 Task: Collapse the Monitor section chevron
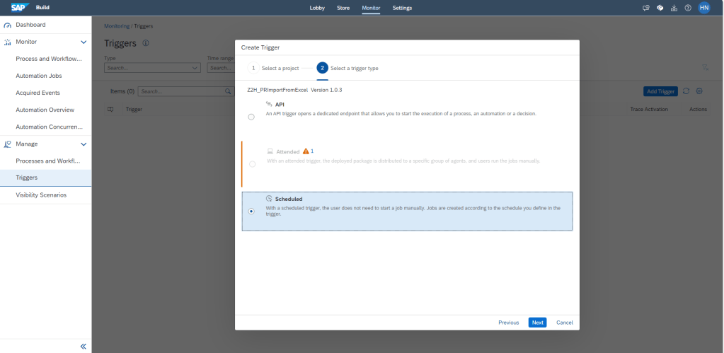click(x=84, y=42)
